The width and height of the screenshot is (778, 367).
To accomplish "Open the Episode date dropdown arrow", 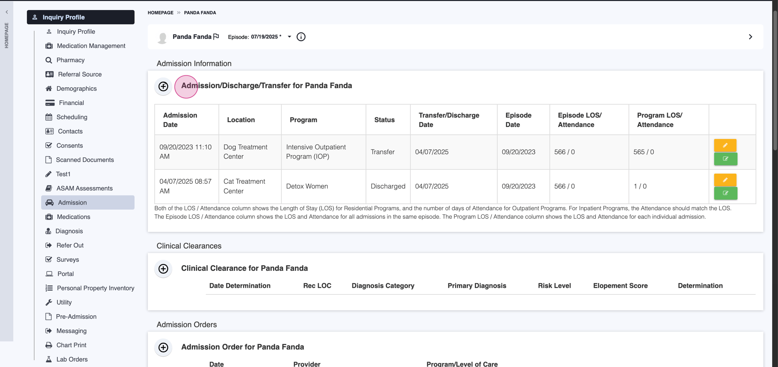I will coord(289,37).
